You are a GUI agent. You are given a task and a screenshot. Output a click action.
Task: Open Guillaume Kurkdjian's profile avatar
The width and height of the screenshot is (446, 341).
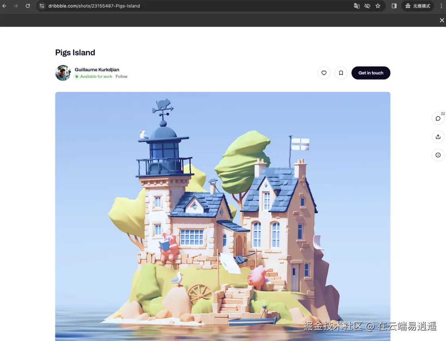63,73
